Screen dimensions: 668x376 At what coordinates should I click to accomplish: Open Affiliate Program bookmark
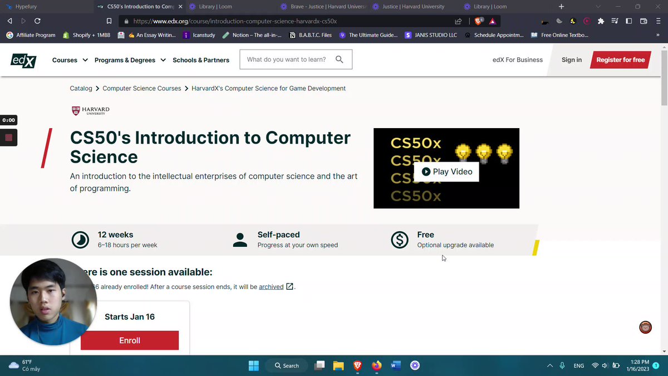coord(31,35)
